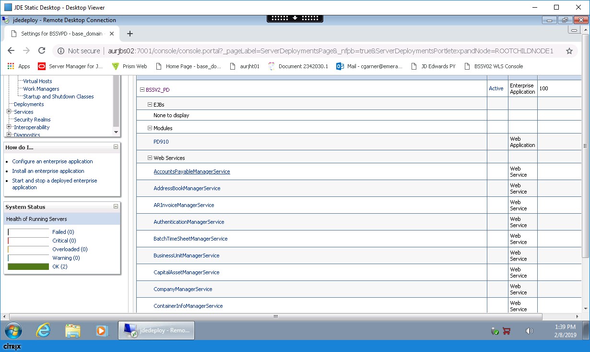
Task: Select Work Managers in the tree
Action: tap(41, 89)
